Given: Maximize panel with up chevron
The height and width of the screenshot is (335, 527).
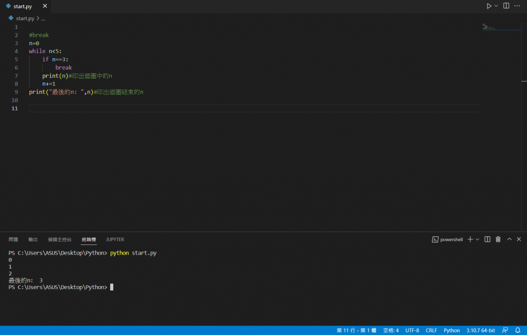Looking at the screenshot, I should click(x=509, y=239).
